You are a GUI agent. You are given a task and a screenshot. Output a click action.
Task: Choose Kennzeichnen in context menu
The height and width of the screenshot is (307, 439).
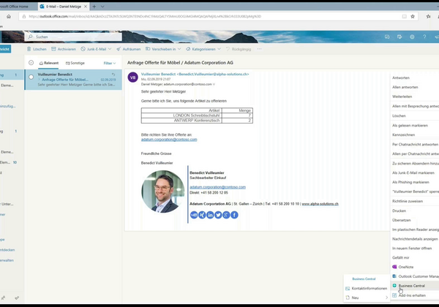403,134
